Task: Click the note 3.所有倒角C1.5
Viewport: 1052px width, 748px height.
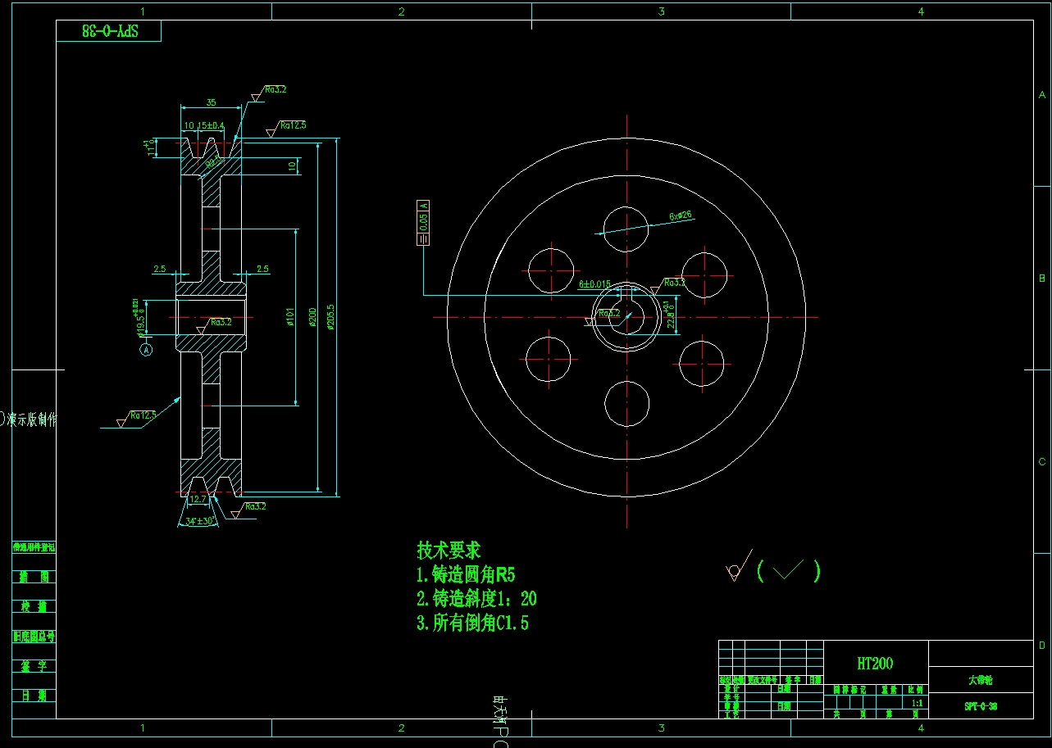Action: (x=472, y=623)
